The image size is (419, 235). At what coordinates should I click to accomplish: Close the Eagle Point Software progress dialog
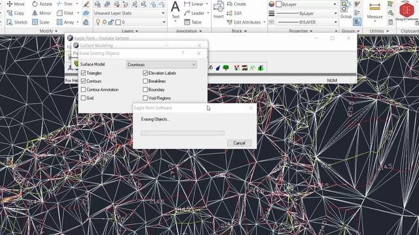click(x=251, y=108)
